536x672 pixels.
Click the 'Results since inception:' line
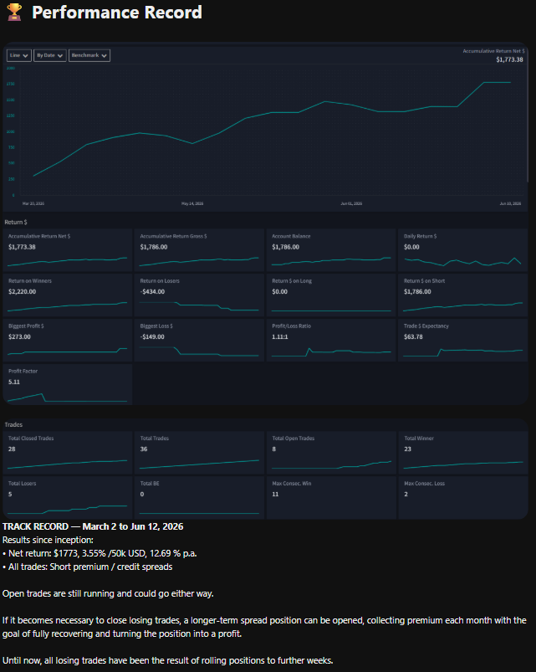coord(48,540)
